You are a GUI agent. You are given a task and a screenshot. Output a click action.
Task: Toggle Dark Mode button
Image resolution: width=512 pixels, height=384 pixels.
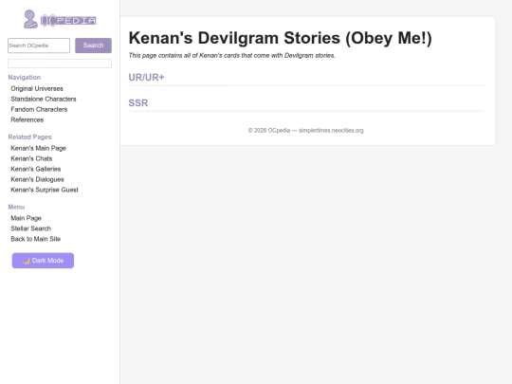click(43, 261)
